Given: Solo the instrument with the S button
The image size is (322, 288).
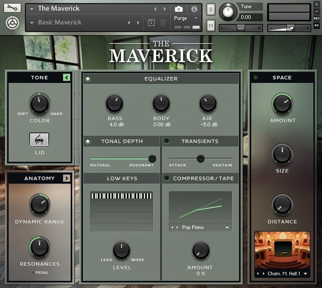Looking at the screenshot, I should tap(211, 10).
